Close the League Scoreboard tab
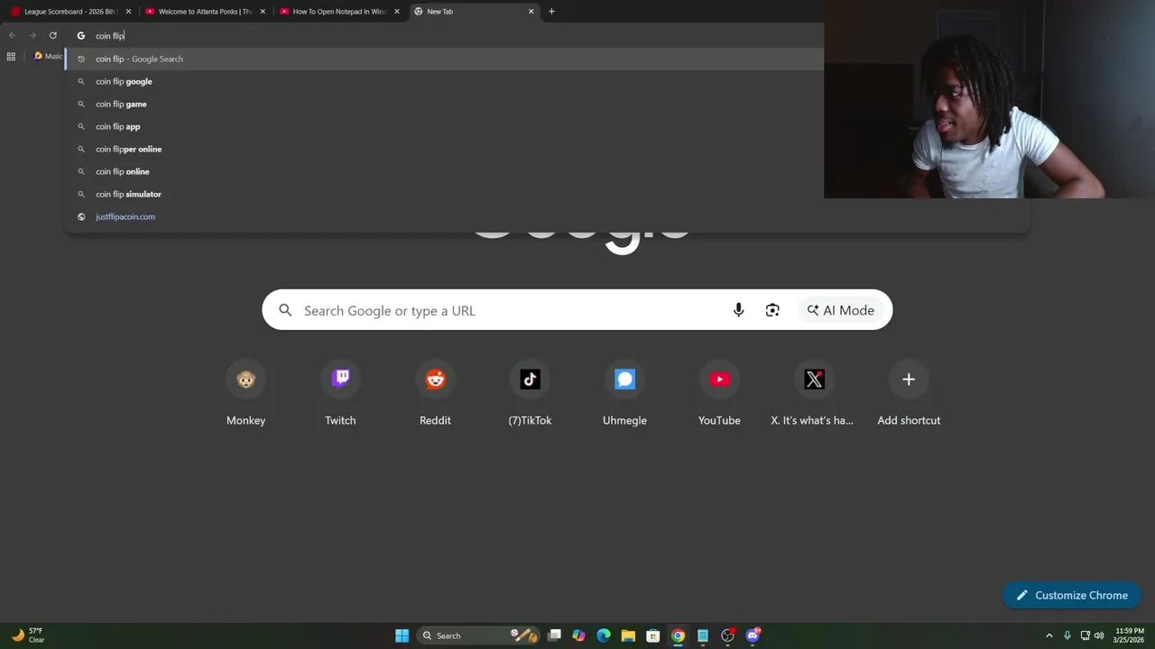The height and width of the screenshot is (649, 1155). 128,12
